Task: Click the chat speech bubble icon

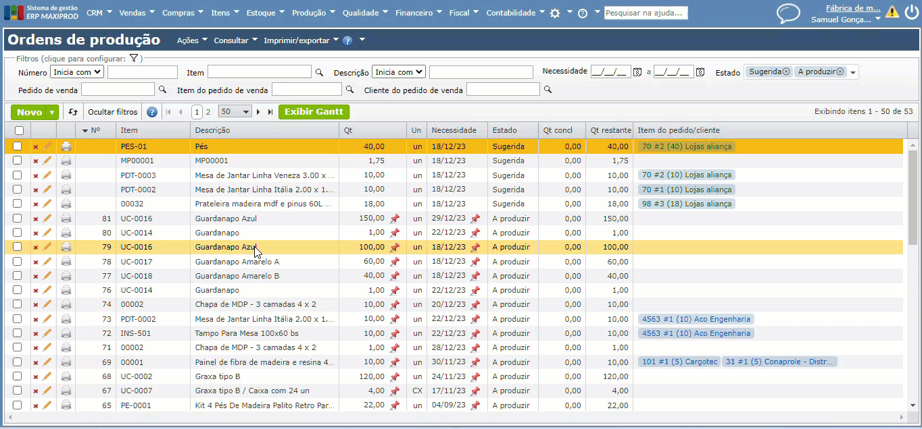Action: (788, 13)
